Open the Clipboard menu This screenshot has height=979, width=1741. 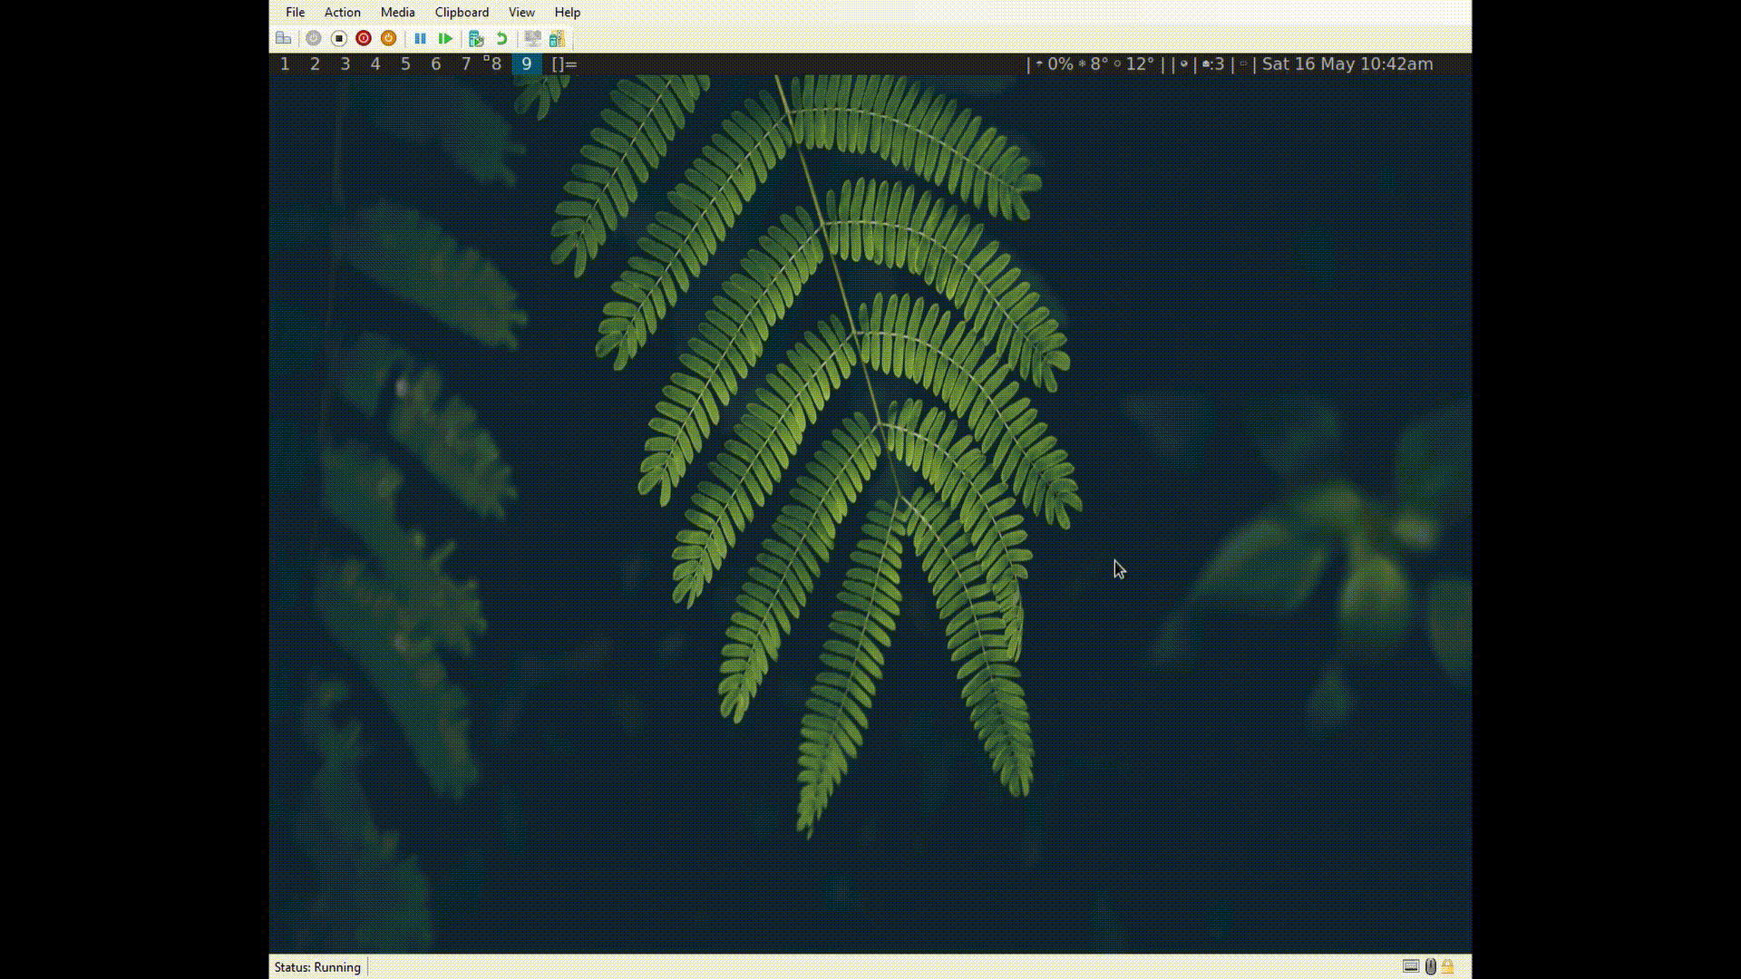(462, 12)
